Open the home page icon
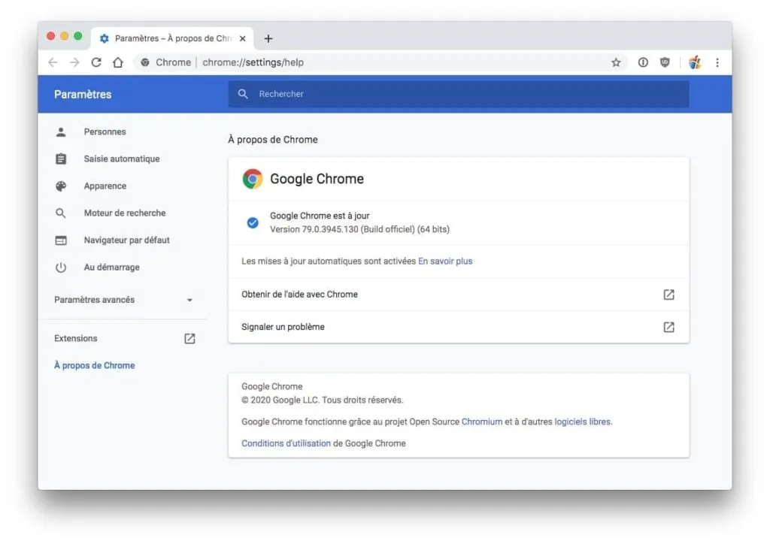 click(118, 62)
